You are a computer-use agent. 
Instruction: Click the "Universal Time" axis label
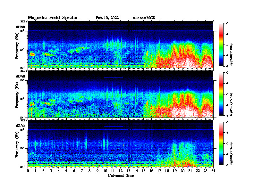(121, 176)
